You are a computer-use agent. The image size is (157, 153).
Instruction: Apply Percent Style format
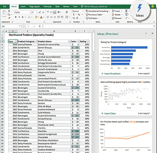[79, 15]
